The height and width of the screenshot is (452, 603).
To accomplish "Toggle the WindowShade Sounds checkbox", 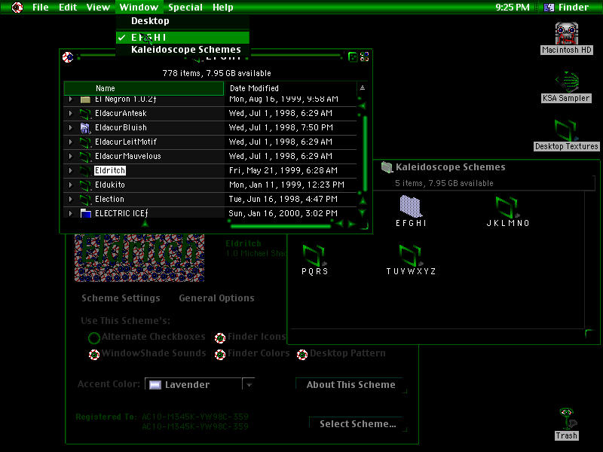I will point(94,354).
